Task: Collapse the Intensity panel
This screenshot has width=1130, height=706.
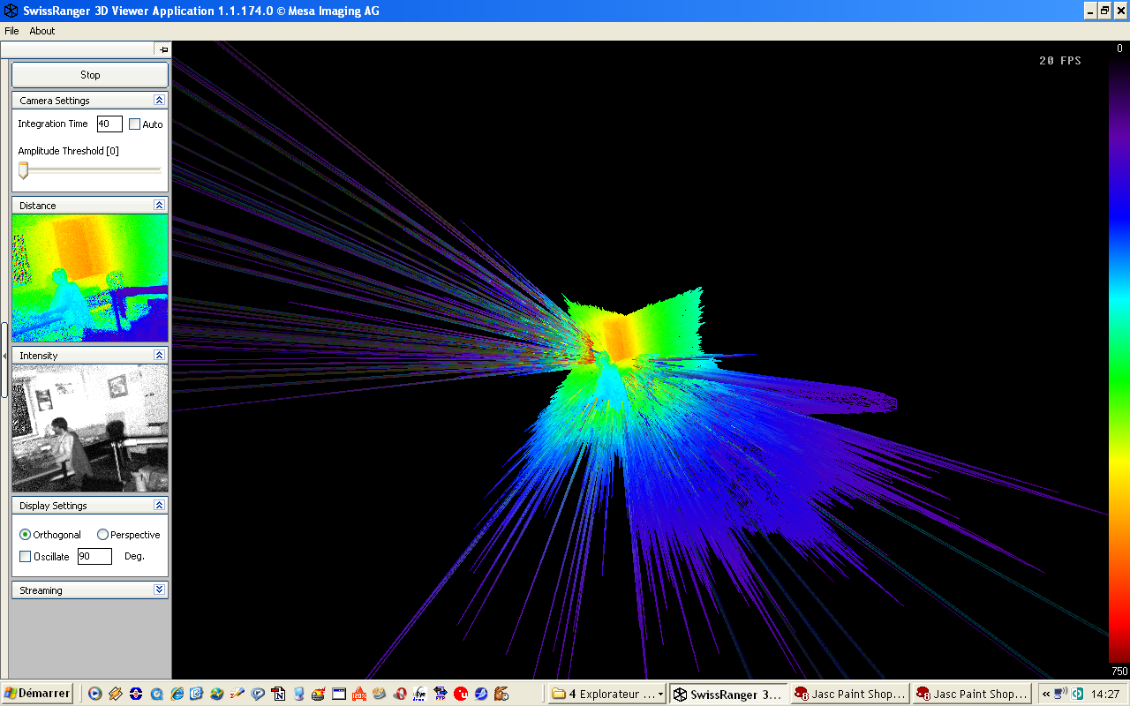Action: point(160,356)
